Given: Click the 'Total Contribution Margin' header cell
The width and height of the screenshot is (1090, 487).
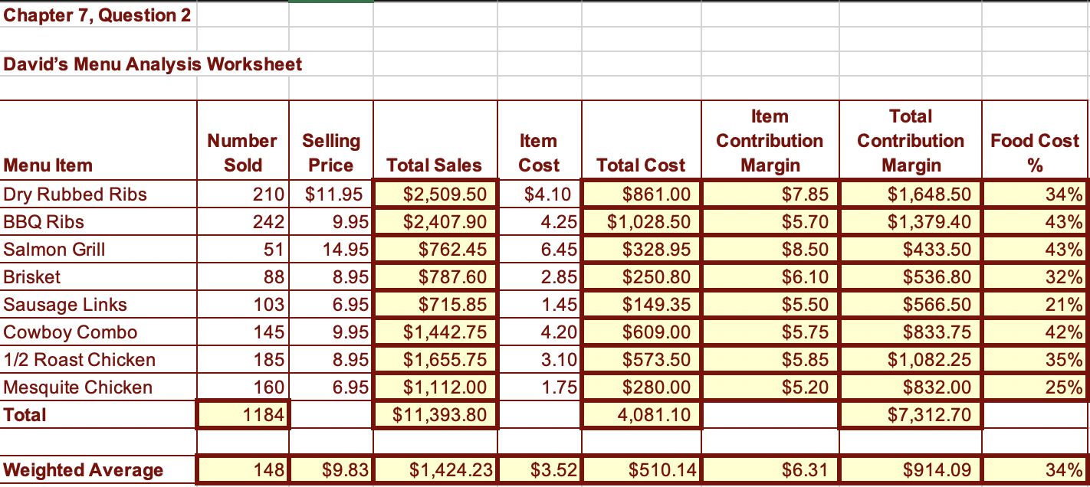Looking at the screenshot, I should pyautogui.click(x=911, y=140).
